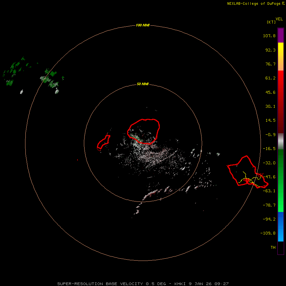Select the 76.7 velocity scale value
The width and height of the screenshot is (286, 286).
click(270, 64)
